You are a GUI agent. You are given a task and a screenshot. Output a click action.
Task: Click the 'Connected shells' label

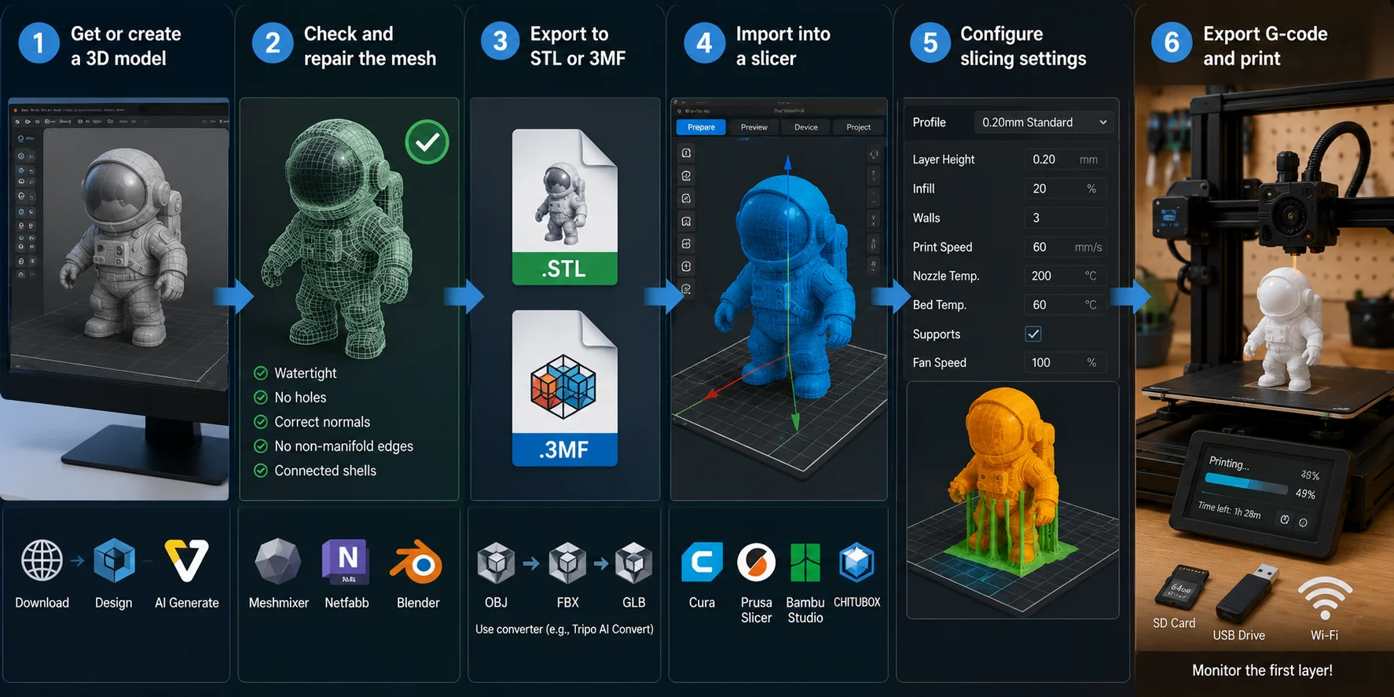[x=325, y=471]
